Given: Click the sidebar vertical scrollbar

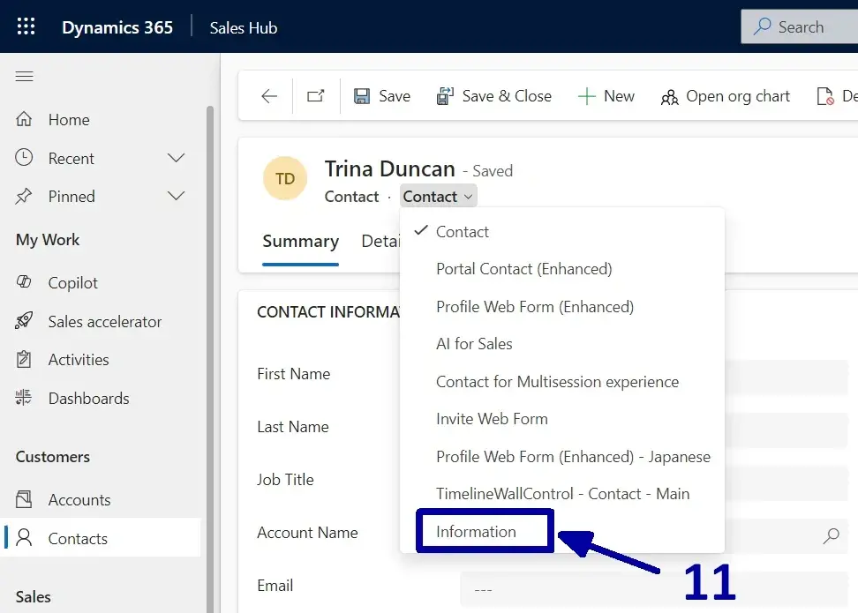Looking at the screenshot, I should click(209, 358).
